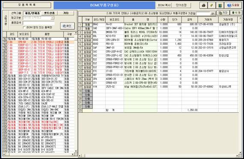Click quantity cell '10.0000' in BOM row 3
Viewport: 244px width, 159px height.
[163, 32]
